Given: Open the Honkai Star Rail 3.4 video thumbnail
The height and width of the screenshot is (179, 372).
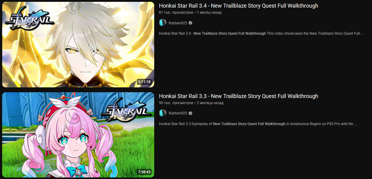Looking at the screenshot, I should click(x=78, y=44).
